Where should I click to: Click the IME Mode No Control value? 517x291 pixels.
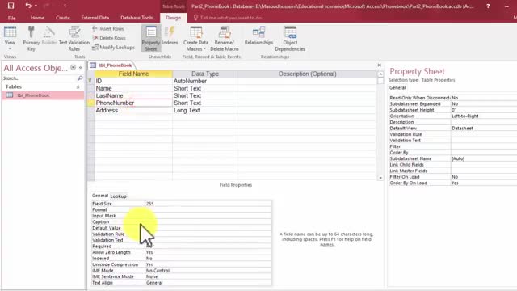tap(208, 271)
